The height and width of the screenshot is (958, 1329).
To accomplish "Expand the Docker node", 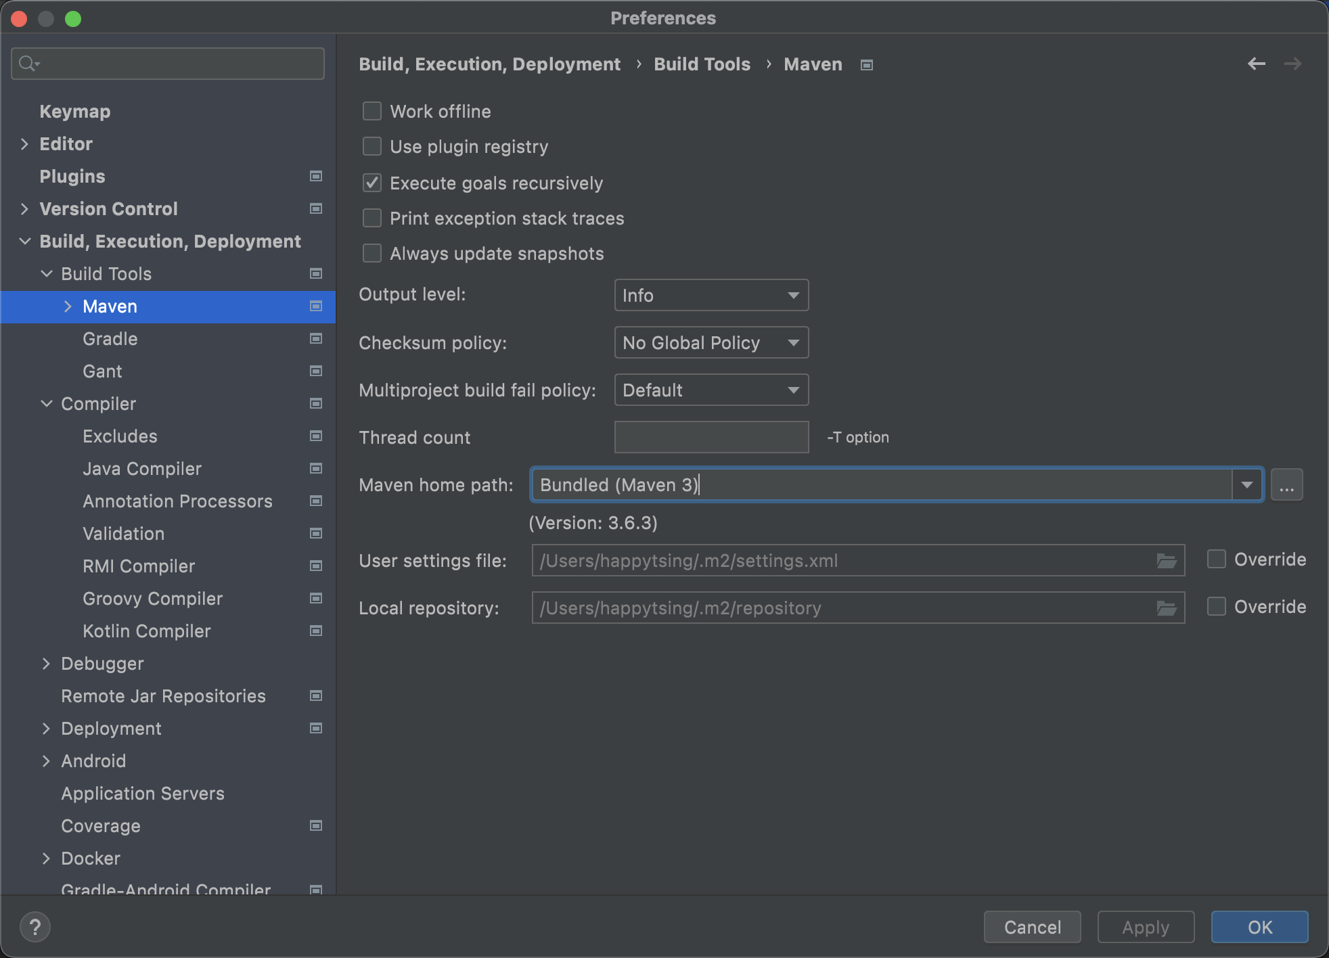I will pos(47,859).
